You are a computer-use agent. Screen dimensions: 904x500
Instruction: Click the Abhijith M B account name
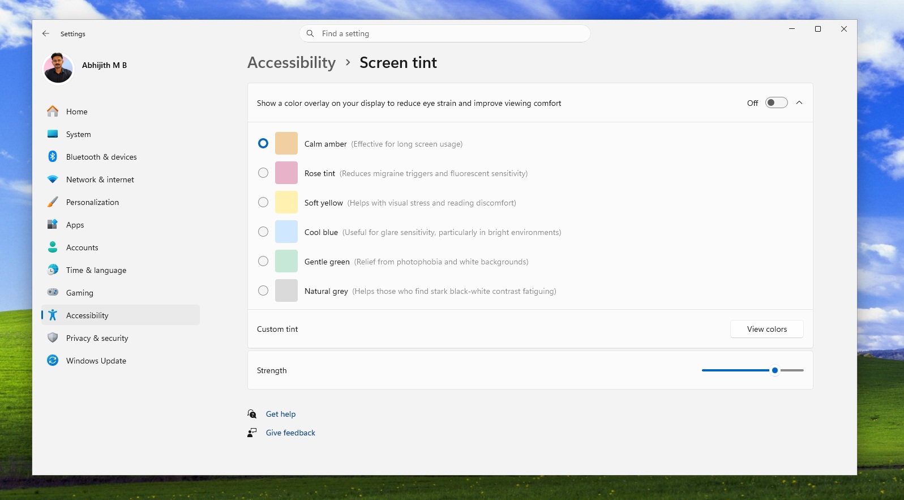pyautogui.click(x=104, y=65)
